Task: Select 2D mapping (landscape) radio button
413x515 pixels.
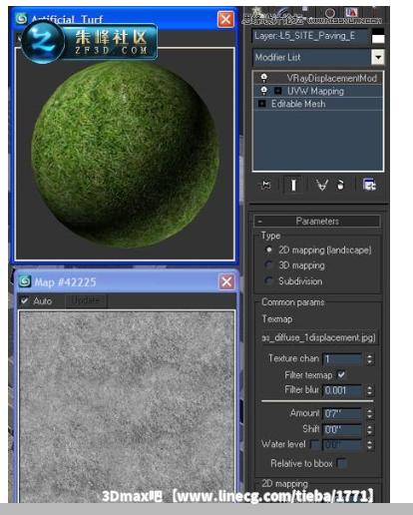Action: pyautogui.click(x=269, y=250)
